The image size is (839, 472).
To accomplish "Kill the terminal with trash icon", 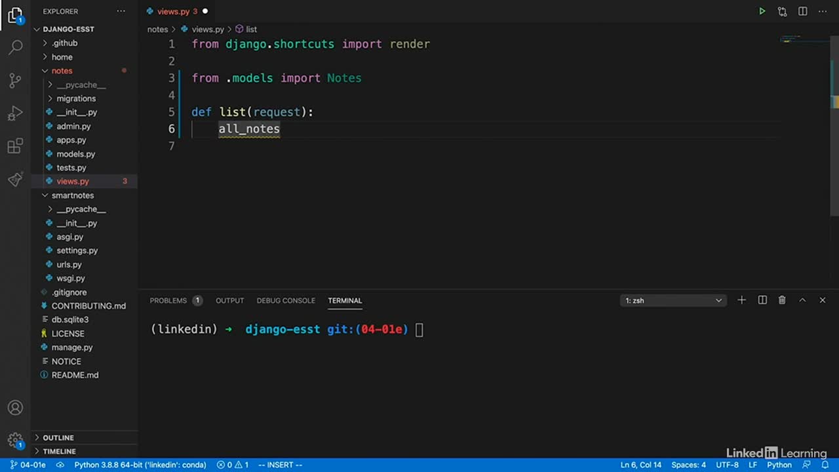I will pyautogui.click(x=782, y=300).
